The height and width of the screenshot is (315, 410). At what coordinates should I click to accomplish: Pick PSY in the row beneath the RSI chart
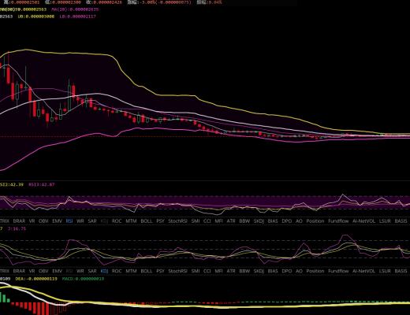click(x=160, y=221)
